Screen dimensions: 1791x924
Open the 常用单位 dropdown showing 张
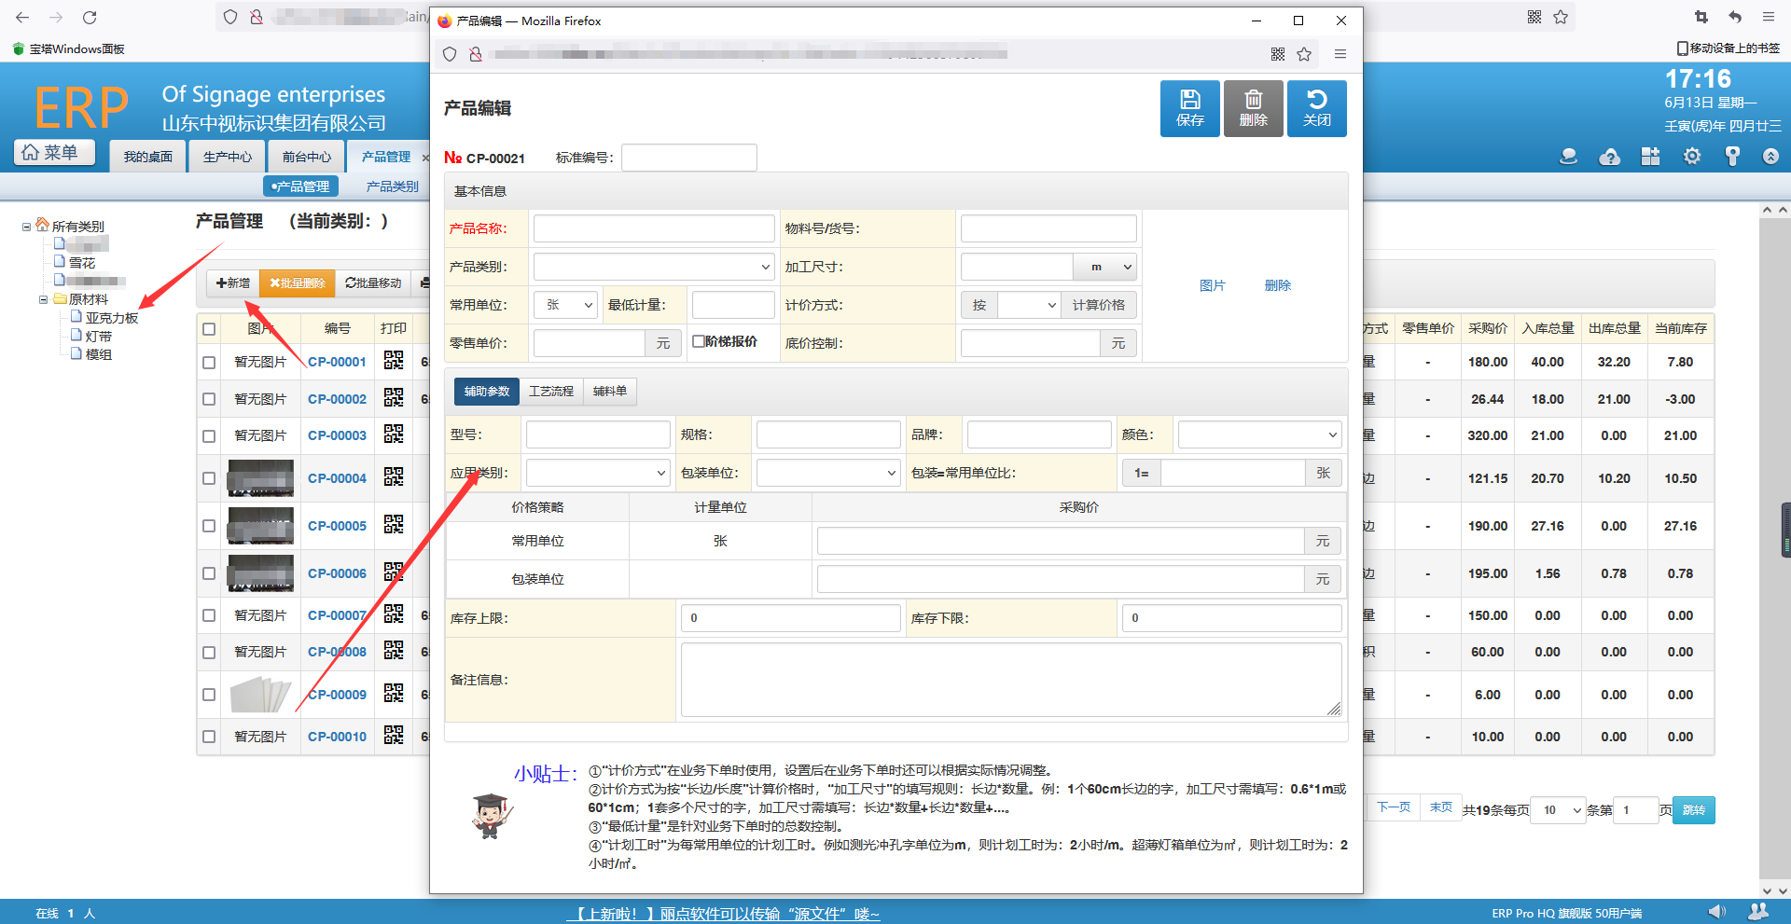[x=565, y=305]
